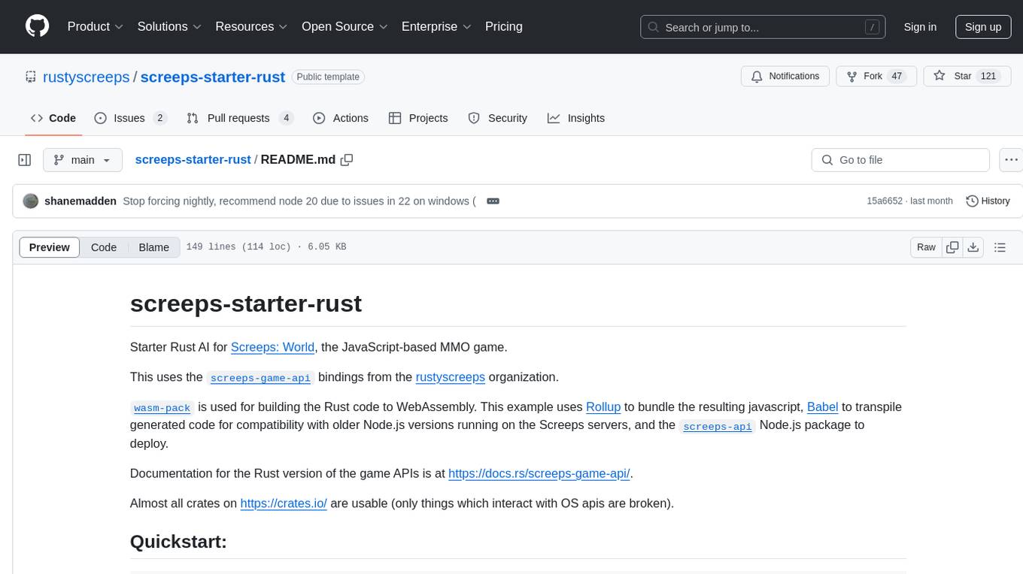The width and height of the screenshot is (1023, 574).
Task: Open the more file actions menu
Action: (1011, 160)
